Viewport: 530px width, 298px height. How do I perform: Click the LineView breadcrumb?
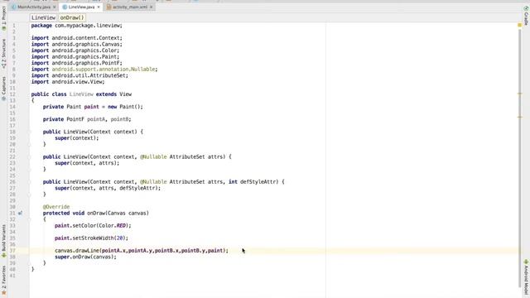43,17
